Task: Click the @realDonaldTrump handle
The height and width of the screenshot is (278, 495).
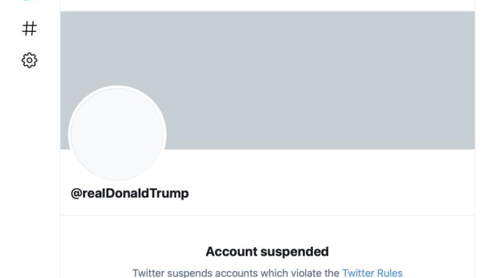Action: pos(130,193)
